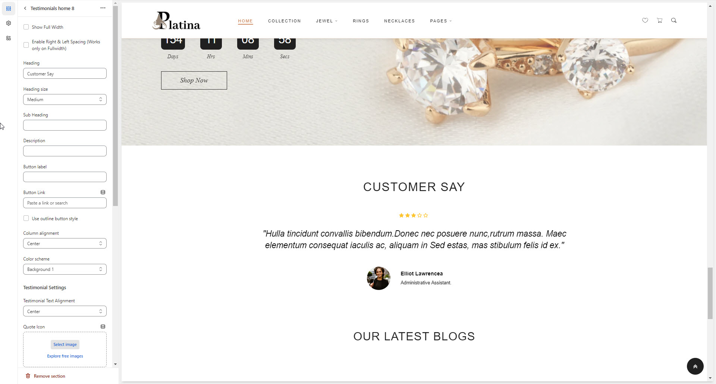
Task: Open the Color scheme dropdown
Action: [65, 269]
